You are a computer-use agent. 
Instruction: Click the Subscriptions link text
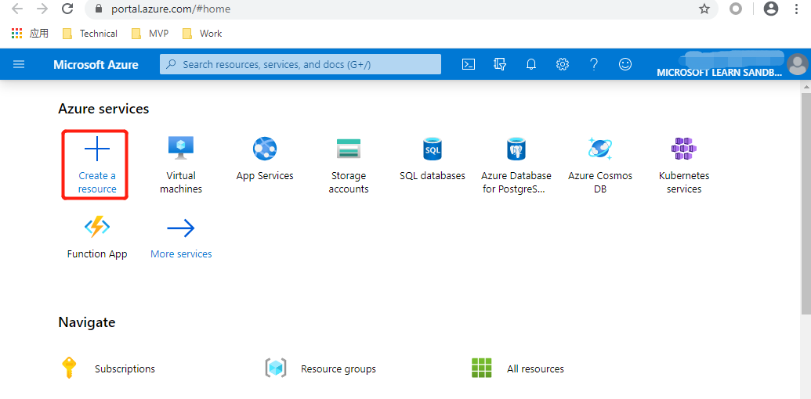click(125, 369)
